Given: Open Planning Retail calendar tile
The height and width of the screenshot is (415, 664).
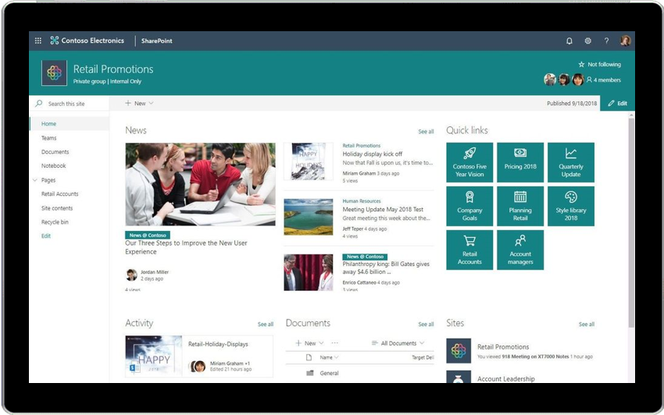Looking at the screenshot, I should pos(520,206).
